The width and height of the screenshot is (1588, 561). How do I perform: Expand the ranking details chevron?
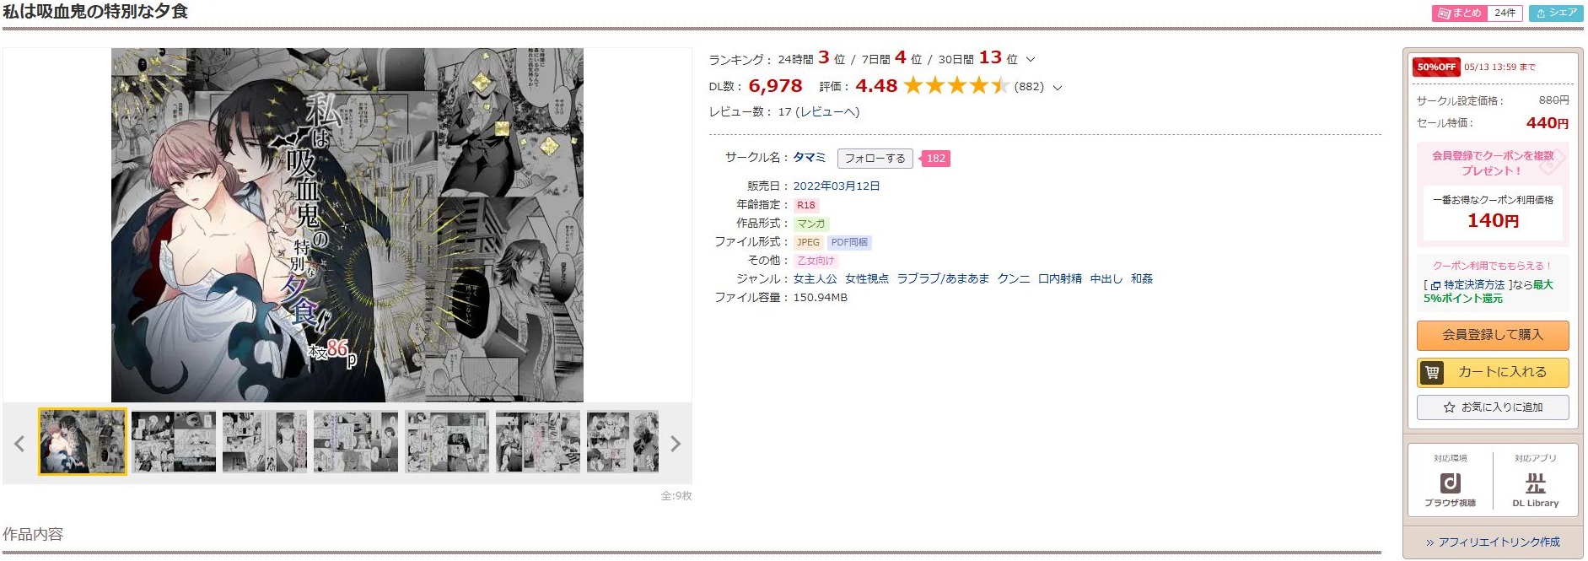1030,60
